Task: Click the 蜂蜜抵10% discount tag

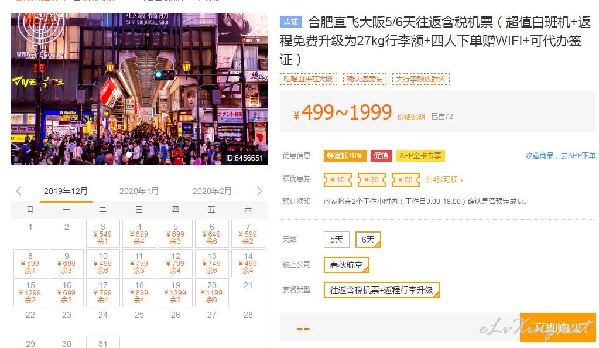Action: (344, 156)
